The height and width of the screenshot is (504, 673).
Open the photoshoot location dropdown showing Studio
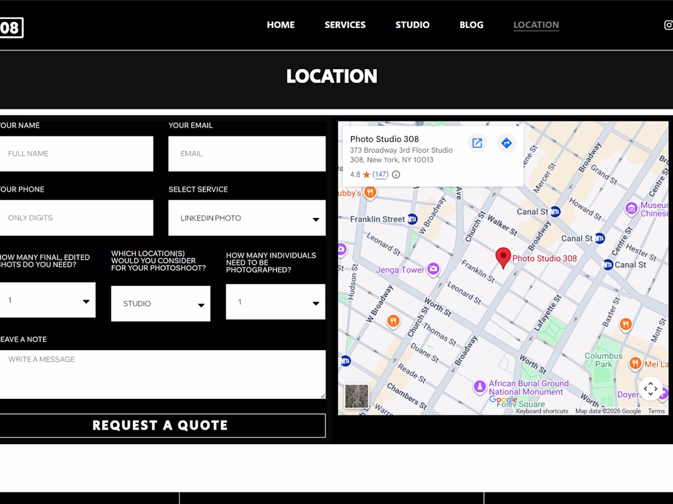click(x=160, y=304)
